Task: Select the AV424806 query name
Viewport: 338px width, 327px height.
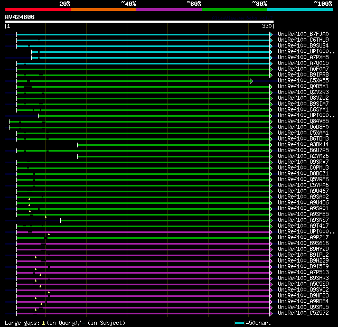Action: pos(20,17)
